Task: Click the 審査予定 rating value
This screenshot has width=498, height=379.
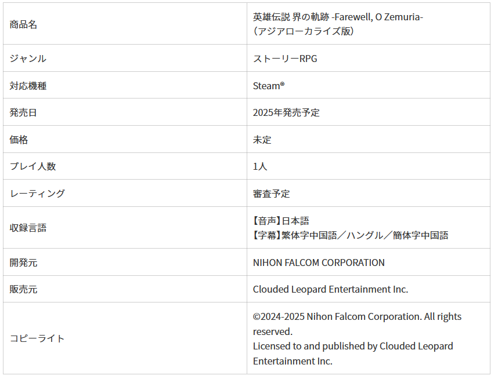Action: 271,194
